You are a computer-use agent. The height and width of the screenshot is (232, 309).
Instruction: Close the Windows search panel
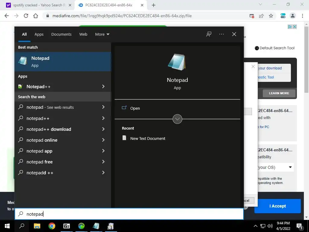[234, 34]
